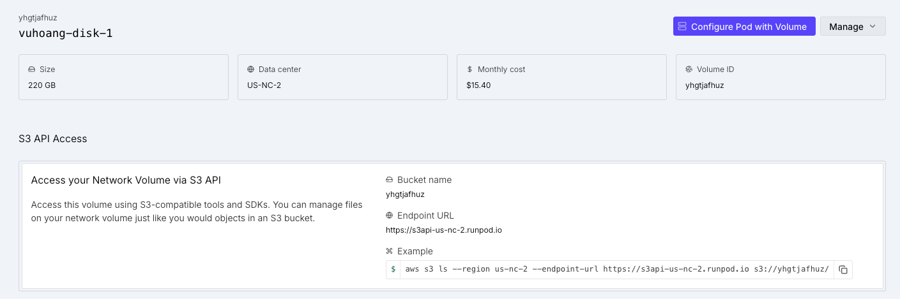Click the Endpoint URL globe icon

pos(390,216)
